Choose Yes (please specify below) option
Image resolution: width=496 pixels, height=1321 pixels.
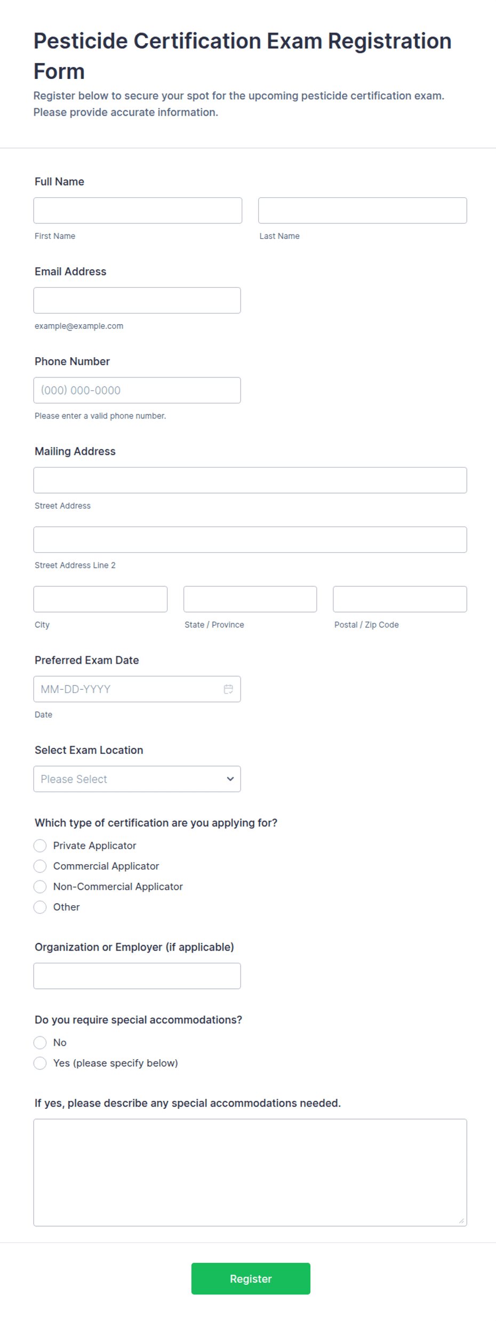tap(40, 1062)
